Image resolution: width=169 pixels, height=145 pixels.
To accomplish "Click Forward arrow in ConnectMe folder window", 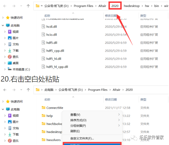I will coord(14,90).
